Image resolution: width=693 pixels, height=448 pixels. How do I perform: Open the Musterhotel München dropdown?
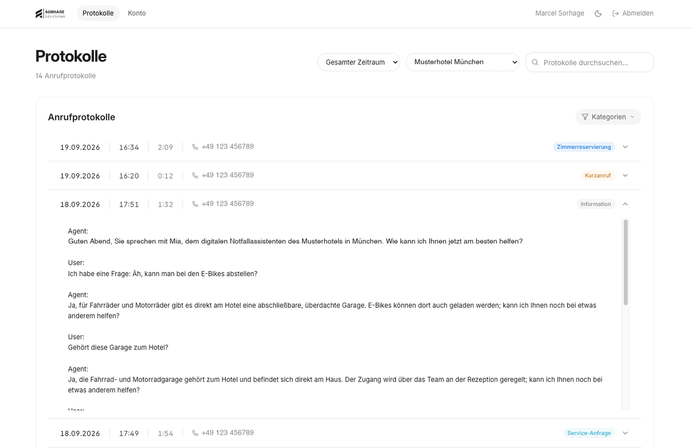(462, 62)
